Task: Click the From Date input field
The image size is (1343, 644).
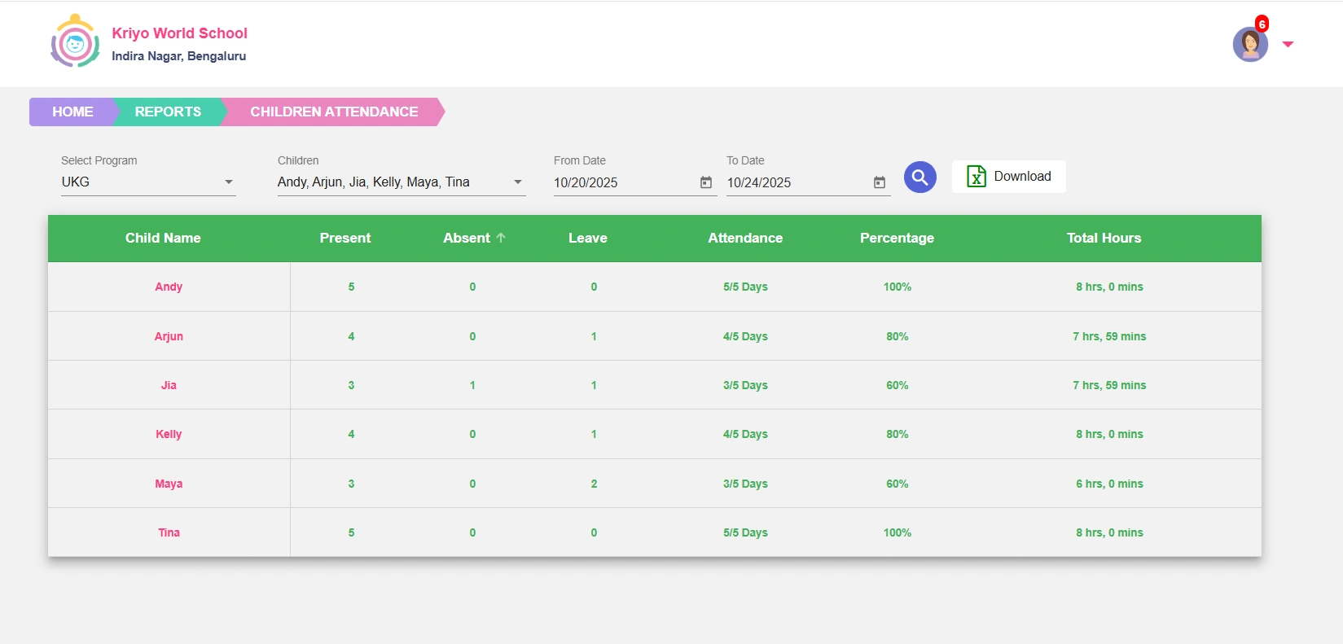Action: coord(635,182)
